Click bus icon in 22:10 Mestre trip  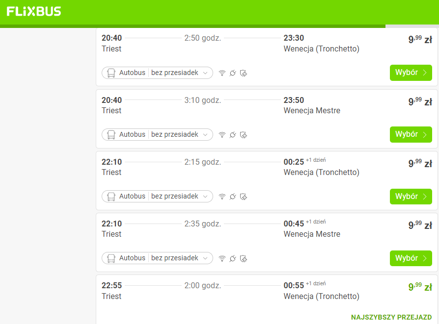111,258
